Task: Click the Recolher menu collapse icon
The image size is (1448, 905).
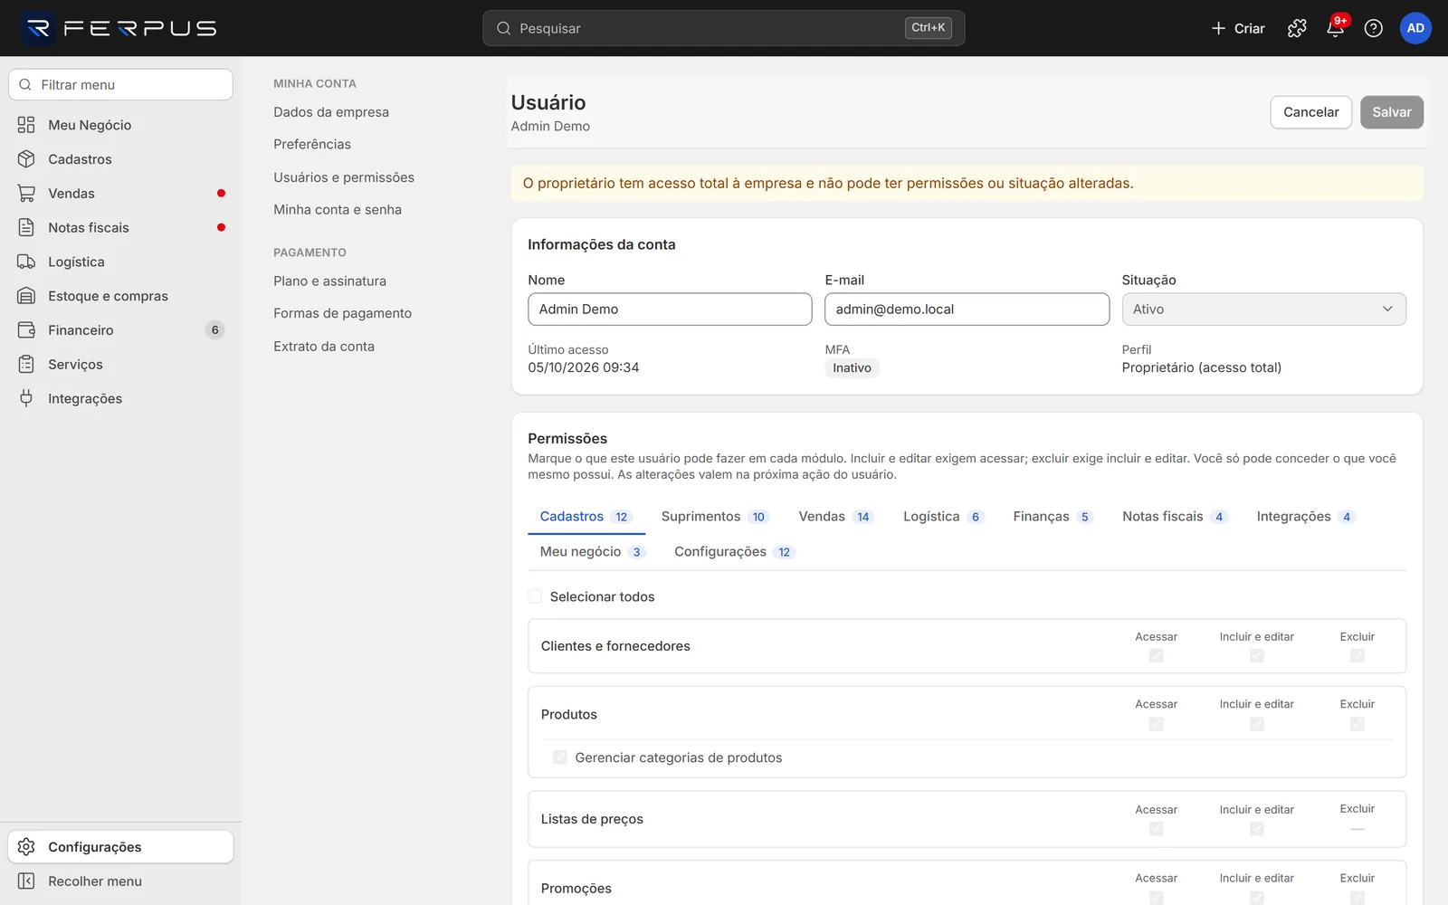Action: click(26, 881)
